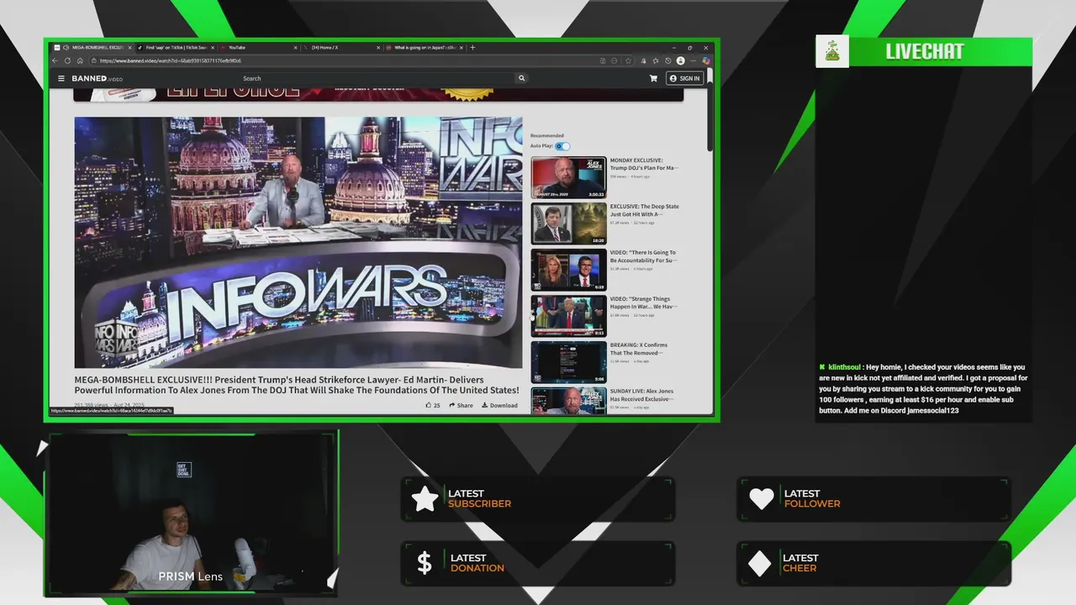Reload the page with refresh icon
Viewport: 1076px width, 605px height.
point(68,60)
